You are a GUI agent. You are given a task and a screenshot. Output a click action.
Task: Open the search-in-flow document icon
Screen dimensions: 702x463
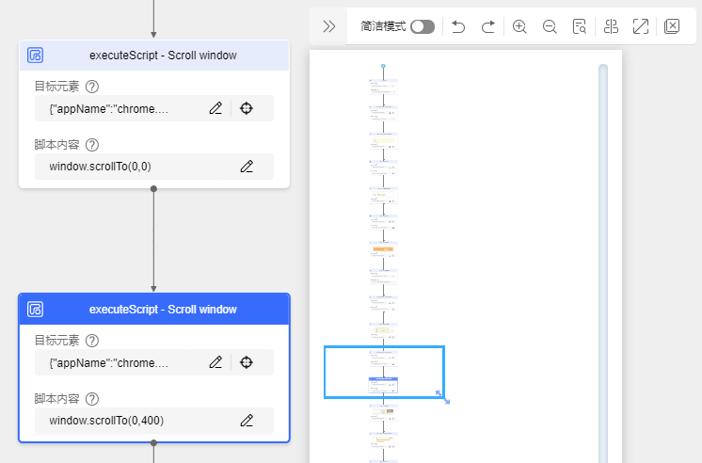pos(580,26)
